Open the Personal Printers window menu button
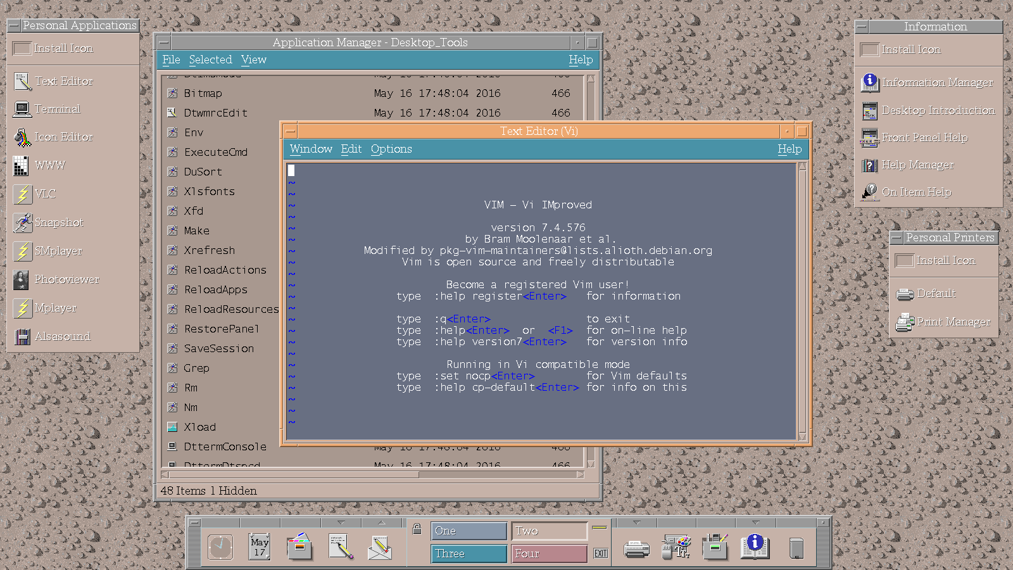 897,237
